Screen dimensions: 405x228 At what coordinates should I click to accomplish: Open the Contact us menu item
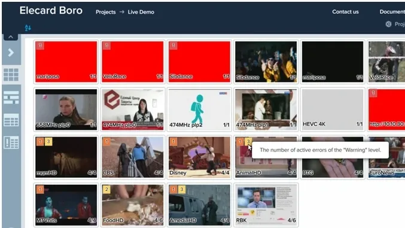pyautogui.click(x=345, y=11)
